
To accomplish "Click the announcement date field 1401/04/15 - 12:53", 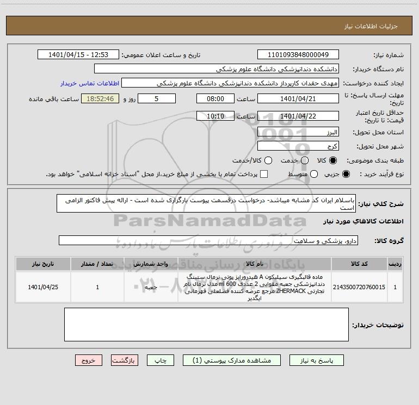I will (x=78, y=54).
